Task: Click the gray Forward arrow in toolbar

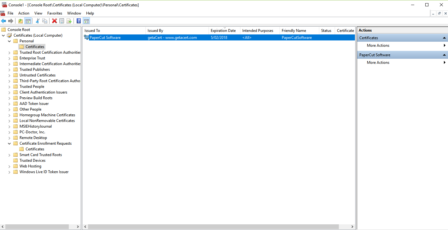Action: (x=11, y=21)
